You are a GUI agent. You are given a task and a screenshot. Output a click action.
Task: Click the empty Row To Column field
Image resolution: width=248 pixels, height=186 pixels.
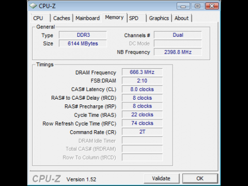pos(142,158)
